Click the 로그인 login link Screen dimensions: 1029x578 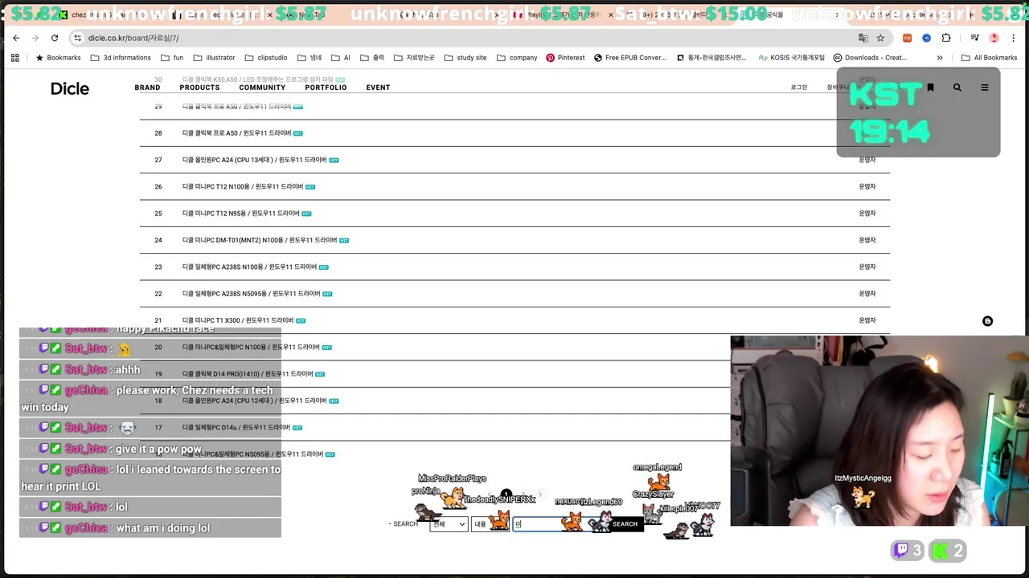coord(799,88)
